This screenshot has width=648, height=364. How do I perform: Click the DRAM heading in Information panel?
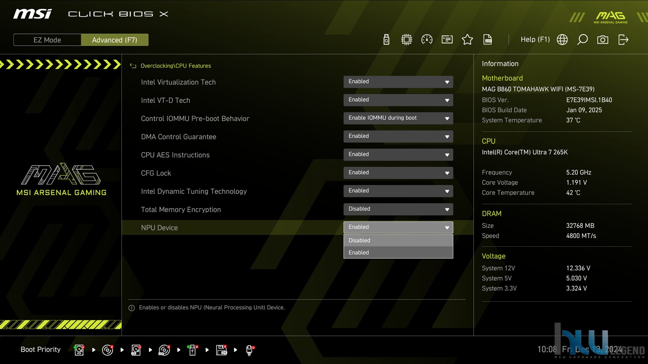coord(491,214)
